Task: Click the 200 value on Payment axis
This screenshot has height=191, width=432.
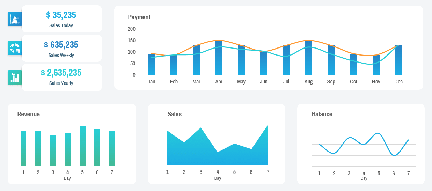Action: (132, 29)
